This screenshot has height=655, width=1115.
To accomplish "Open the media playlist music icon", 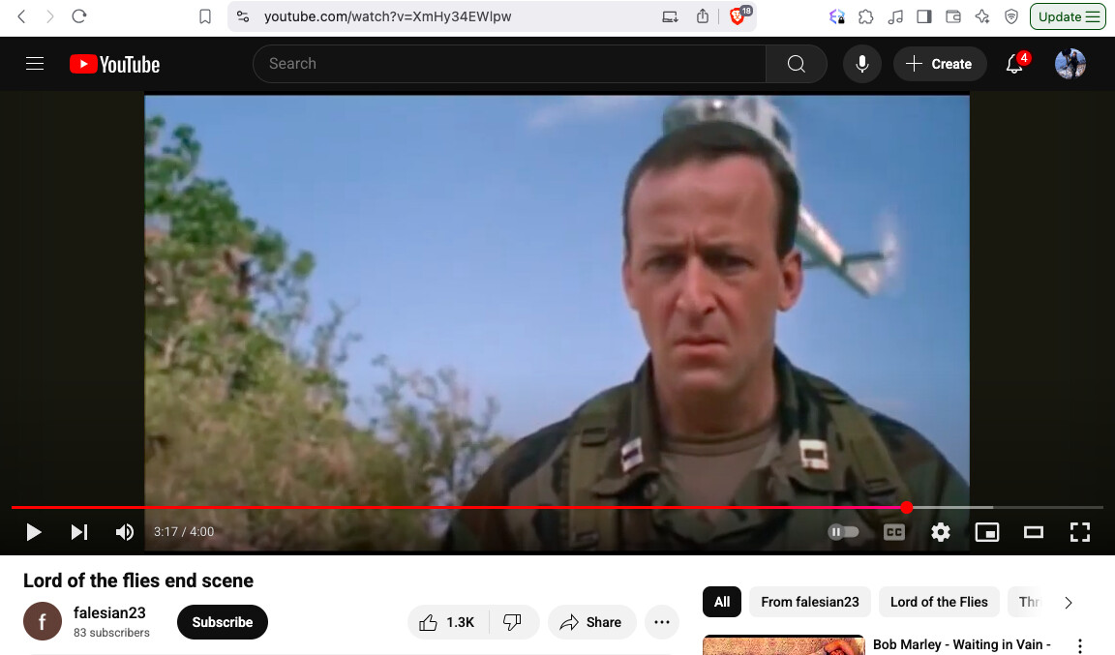I will (x=895, y=16).
